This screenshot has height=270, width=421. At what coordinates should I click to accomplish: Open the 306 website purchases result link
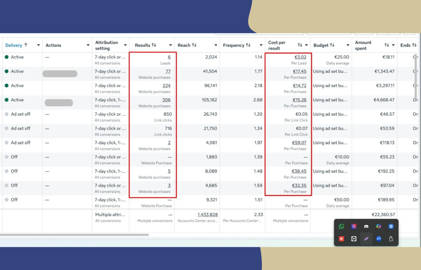point(166,100)
